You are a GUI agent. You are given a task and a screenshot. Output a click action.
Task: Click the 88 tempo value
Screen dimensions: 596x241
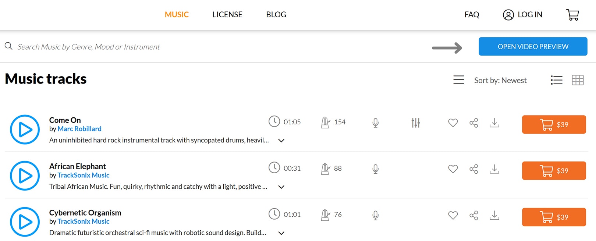[338, 168]
